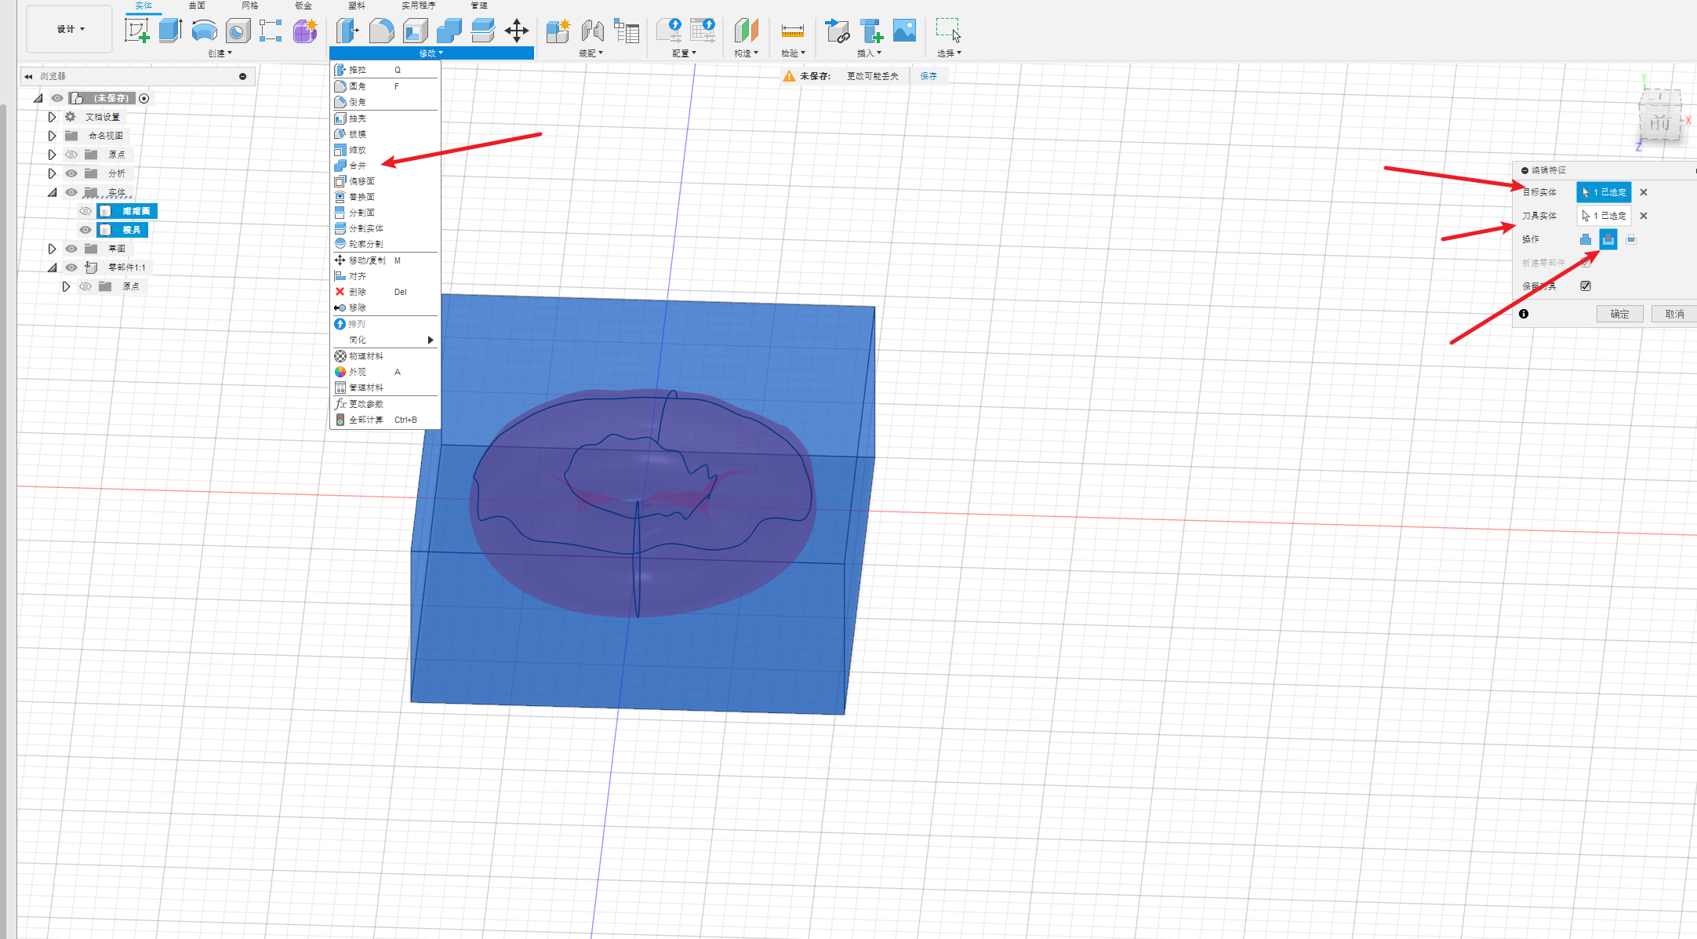The width and height of the screenshot is (1697, 939).
Task: Choose the Intersect operation icon
Action: [x=1631, y=239]
